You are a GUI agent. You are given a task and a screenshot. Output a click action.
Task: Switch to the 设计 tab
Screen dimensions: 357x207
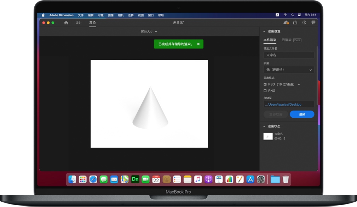79,23
